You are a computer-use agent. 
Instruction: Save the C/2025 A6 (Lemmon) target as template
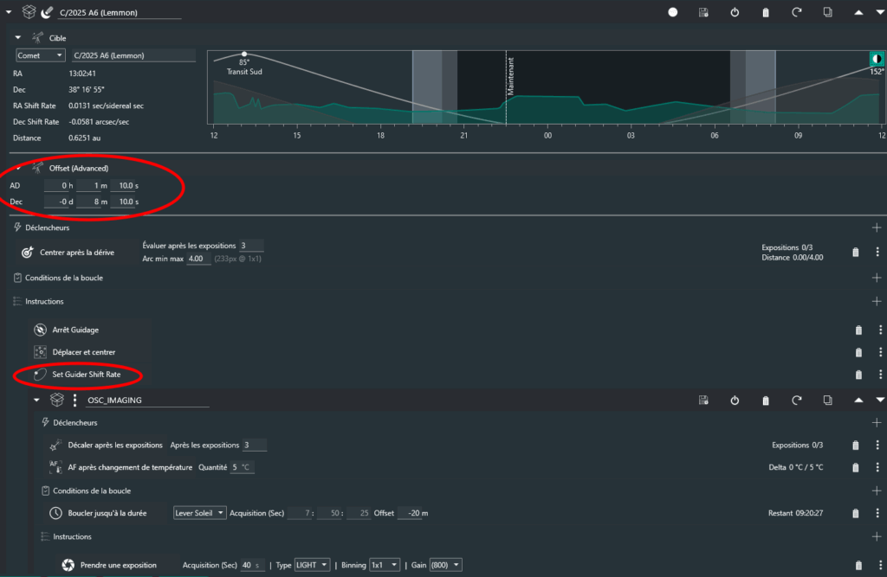704,13
